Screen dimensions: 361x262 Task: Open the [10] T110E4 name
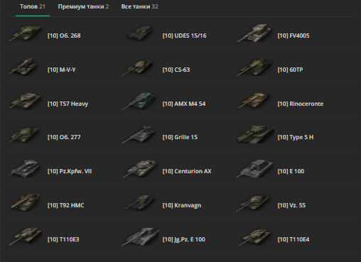pos(293,239)
